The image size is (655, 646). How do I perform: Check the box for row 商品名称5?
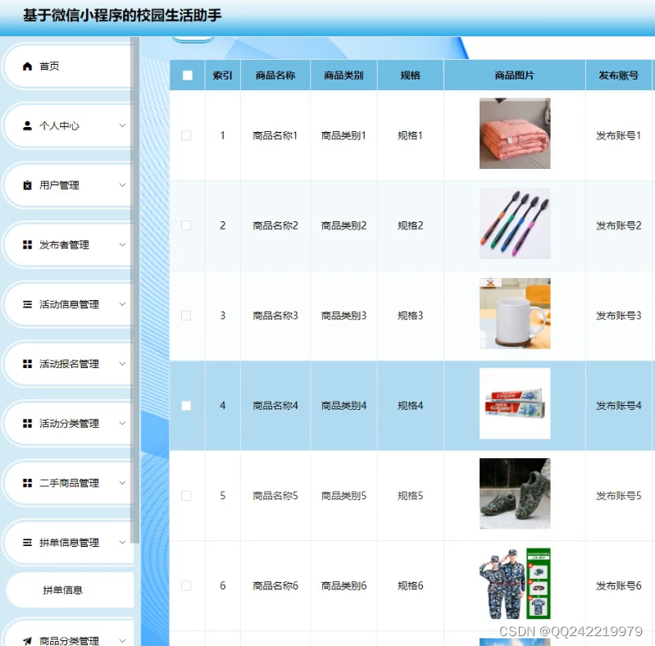(186, 496)
